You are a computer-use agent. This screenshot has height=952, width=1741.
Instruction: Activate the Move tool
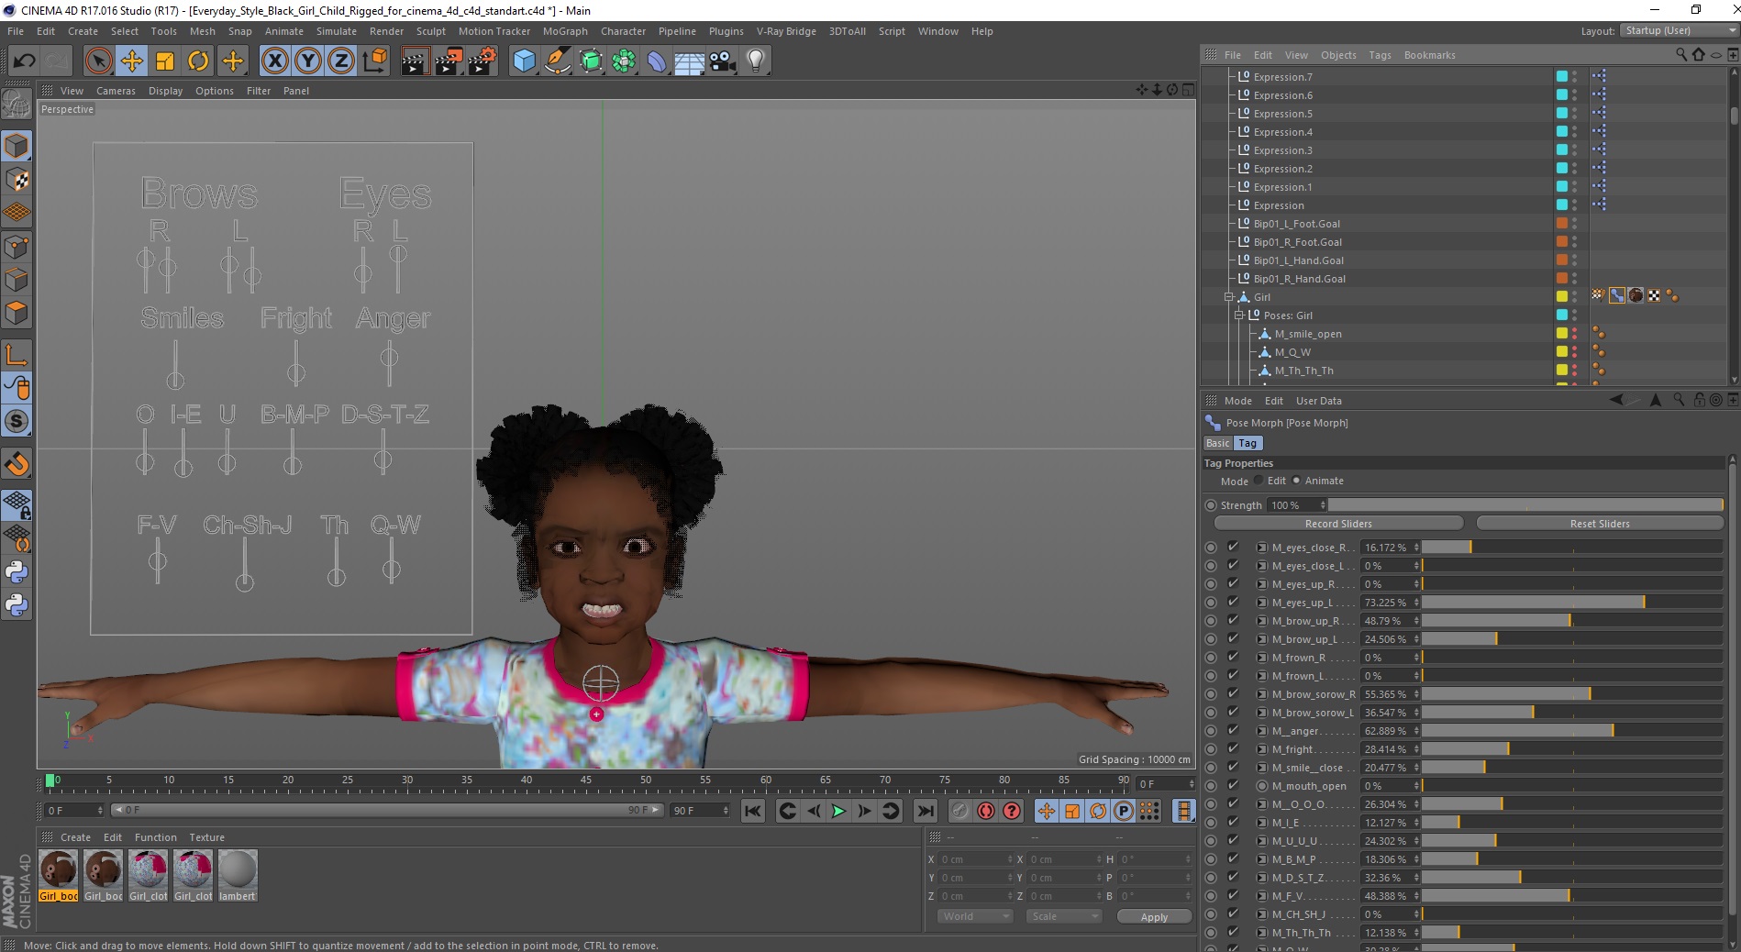132,61
